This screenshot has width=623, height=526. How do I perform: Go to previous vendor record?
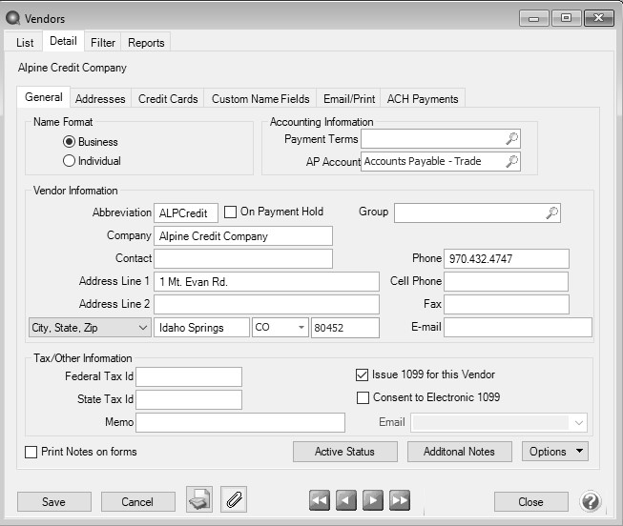click(x=346, y=500)
